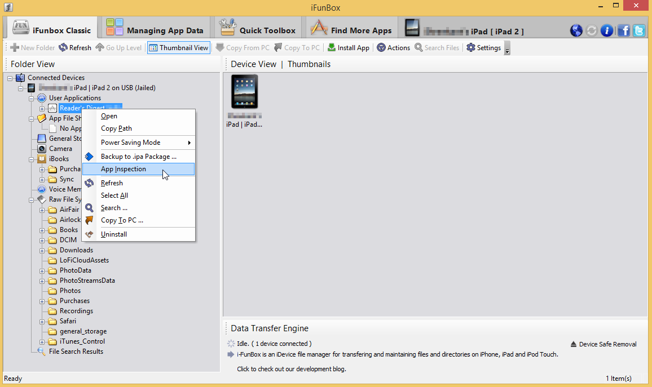Collapse User Applications node

(x=31, y=99)
